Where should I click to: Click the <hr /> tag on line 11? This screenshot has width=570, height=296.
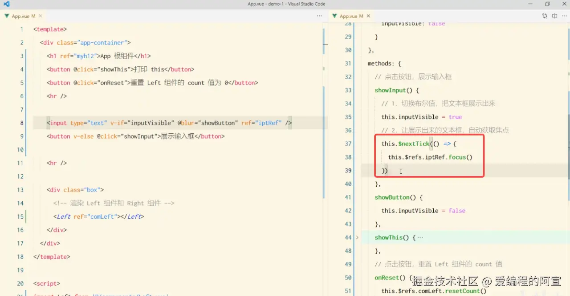click(57, 163)
